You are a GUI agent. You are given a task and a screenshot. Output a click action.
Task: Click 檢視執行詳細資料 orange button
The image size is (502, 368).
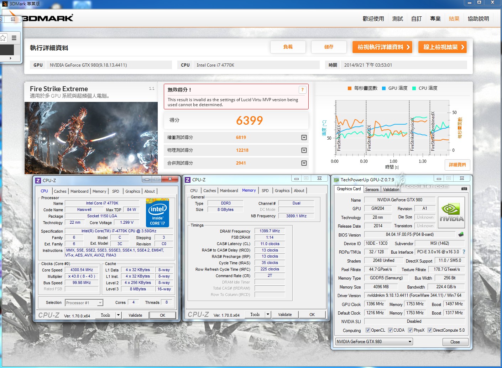click(x=382, y=47)
